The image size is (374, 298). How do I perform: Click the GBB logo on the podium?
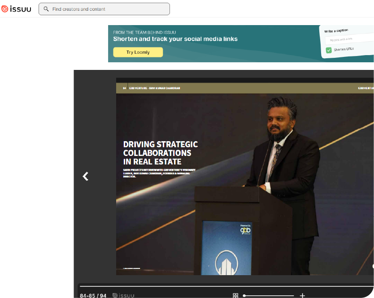click(245, 230)
